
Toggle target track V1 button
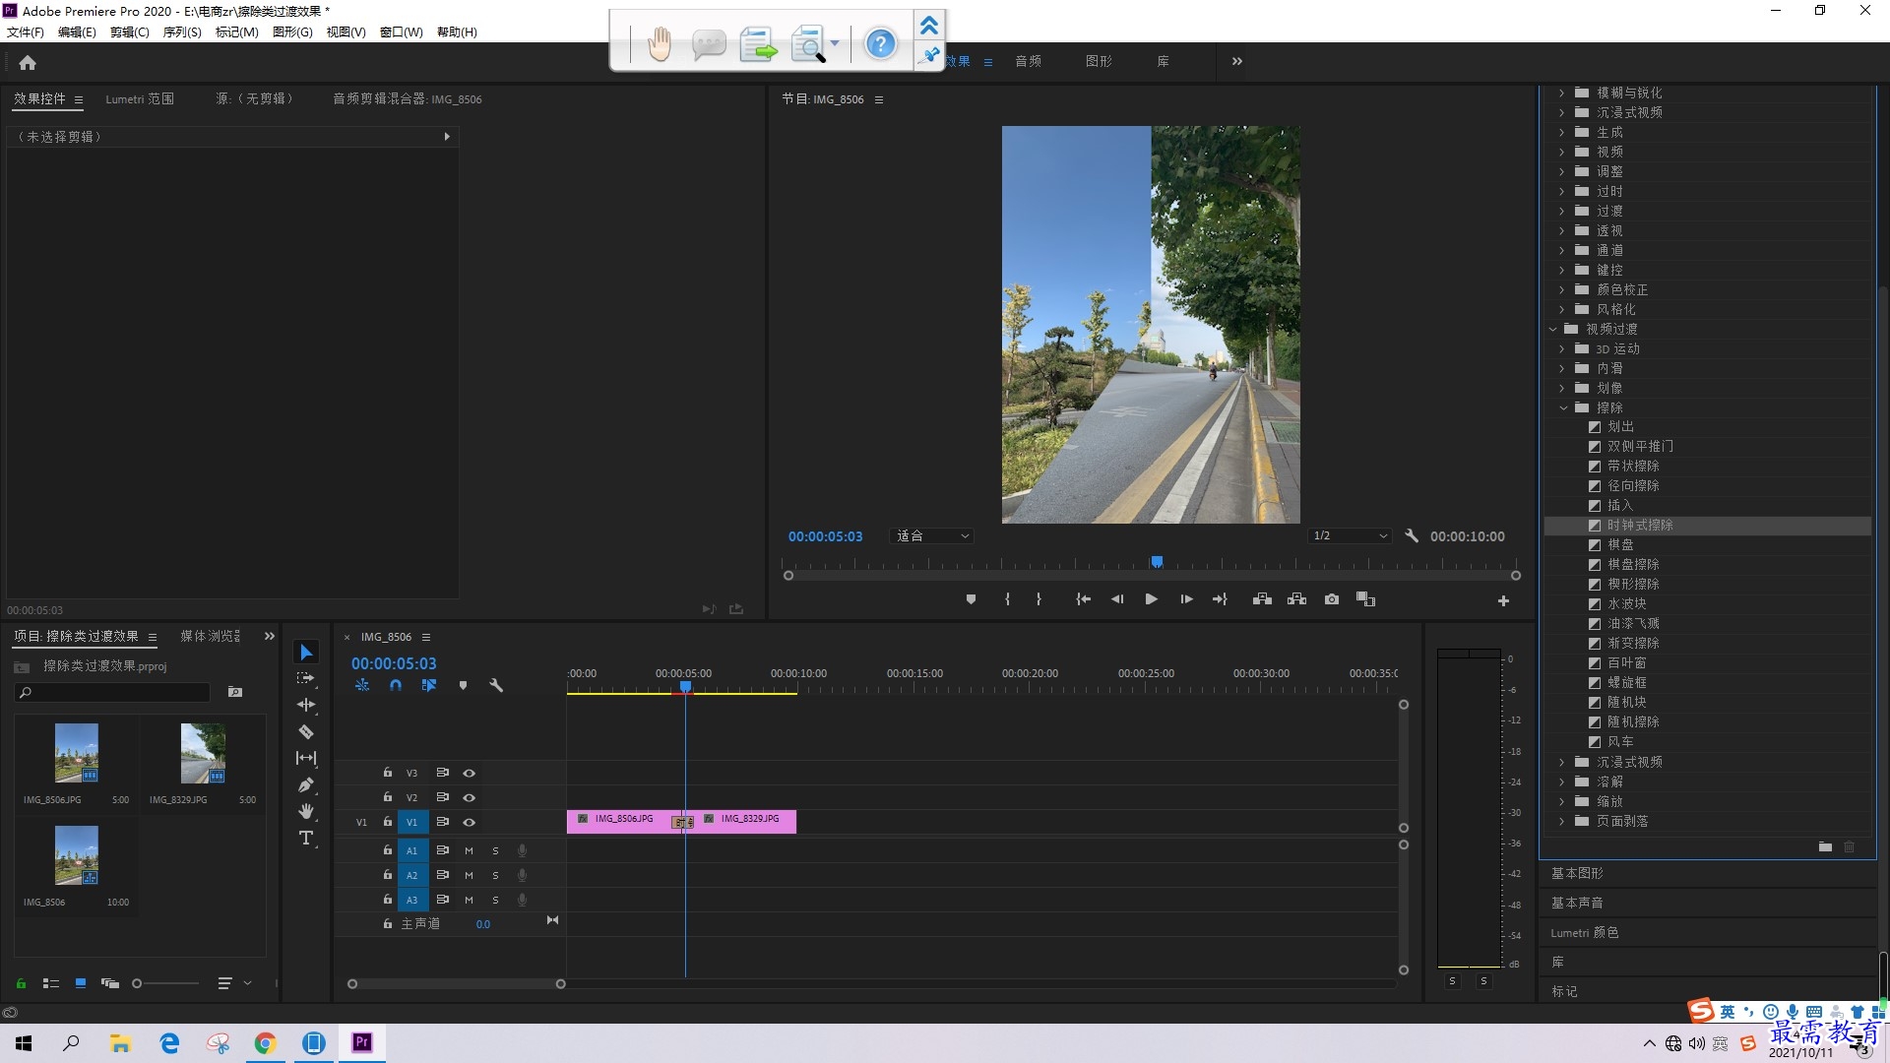click(412, 822)
